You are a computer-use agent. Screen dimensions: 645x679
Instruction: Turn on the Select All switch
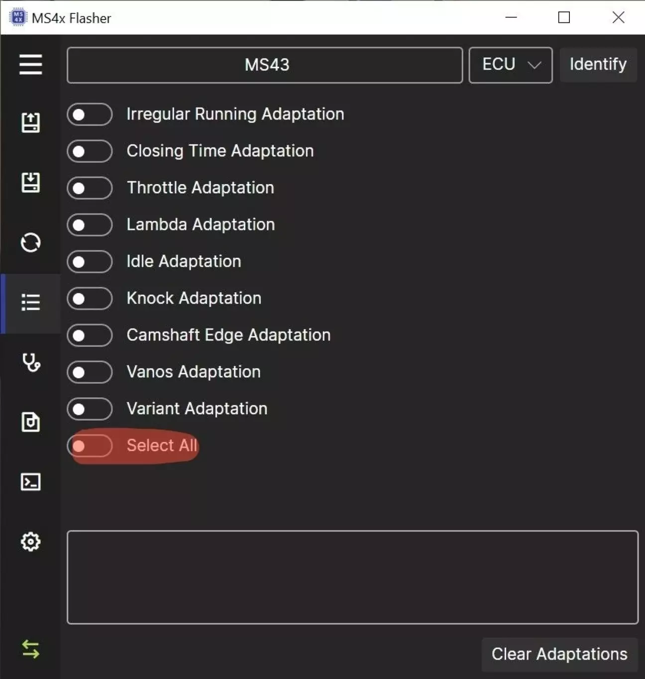pos(90,446)
